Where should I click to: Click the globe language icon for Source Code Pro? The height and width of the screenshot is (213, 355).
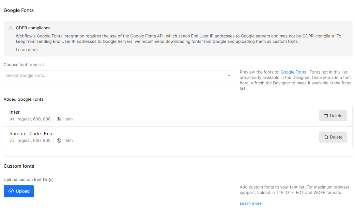(59, 141)
